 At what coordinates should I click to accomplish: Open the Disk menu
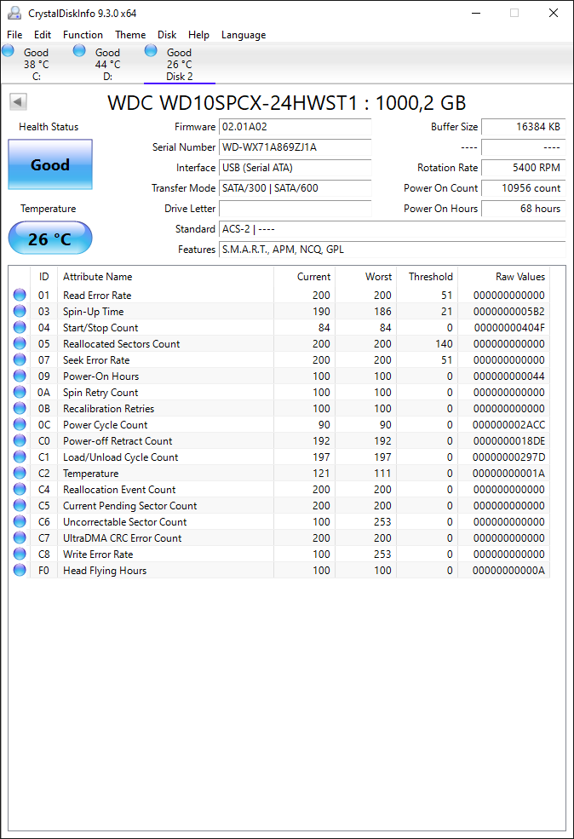pyautogui.click(x=167, y=35)
